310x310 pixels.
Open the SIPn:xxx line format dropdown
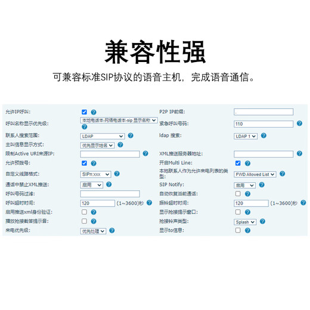pyautogui.click(x=95, y=174)
